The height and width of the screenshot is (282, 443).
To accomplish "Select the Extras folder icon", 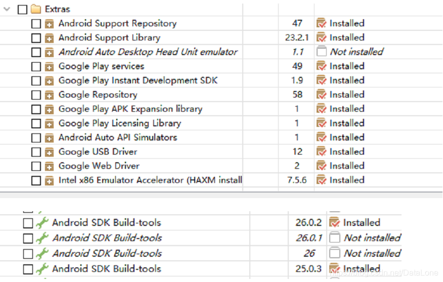I will pos(36,9).
